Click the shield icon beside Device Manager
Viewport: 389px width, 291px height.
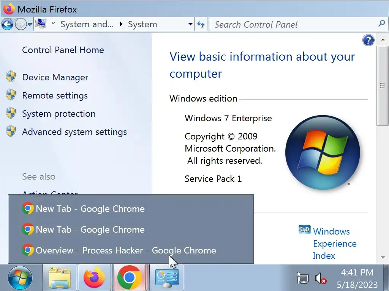pyautogui.click(x=11, y=77)
